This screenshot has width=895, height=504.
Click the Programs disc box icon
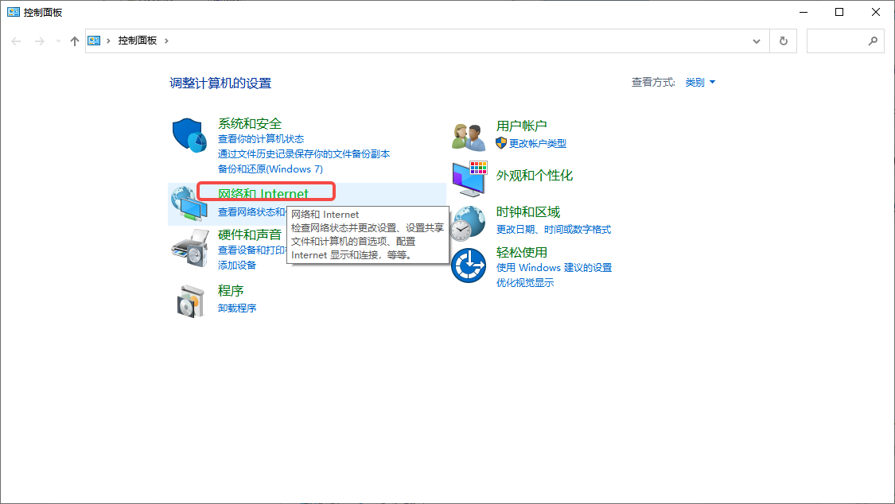click(191, 301)
